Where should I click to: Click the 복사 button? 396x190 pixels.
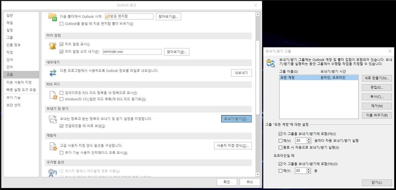pyautogui.click(x=377, y=97)
